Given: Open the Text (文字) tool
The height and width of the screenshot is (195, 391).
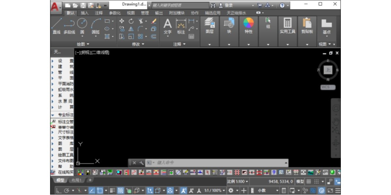Looking at the screenshot, I should [x=167, y=26].
